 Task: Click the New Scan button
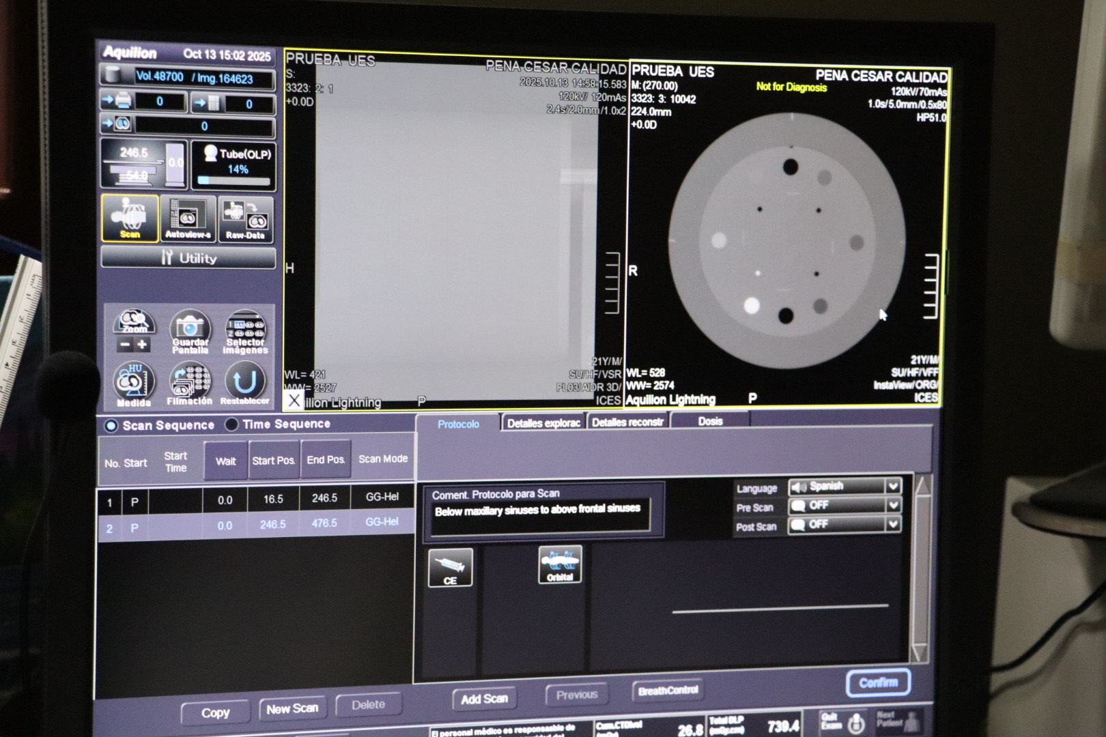(x=292, y=709)
